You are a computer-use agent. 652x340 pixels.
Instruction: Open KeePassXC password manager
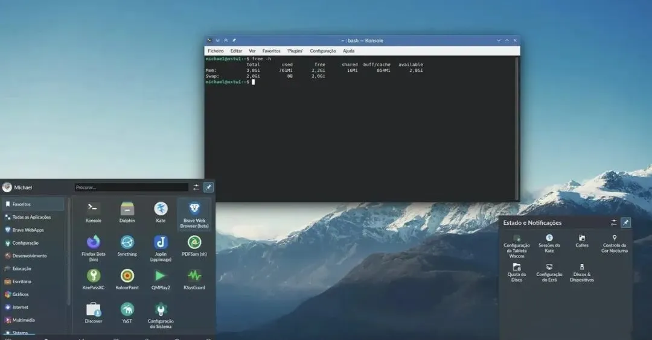pos(93,279)
